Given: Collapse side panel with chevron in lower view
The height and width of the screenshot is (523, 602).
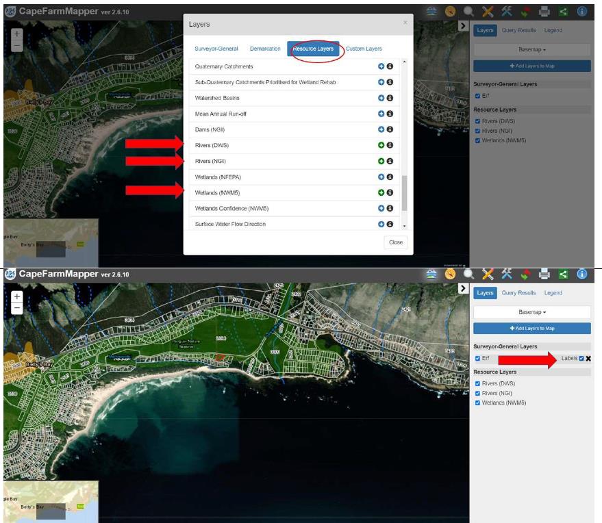Looking at the screenshot, I should (463, 288).
